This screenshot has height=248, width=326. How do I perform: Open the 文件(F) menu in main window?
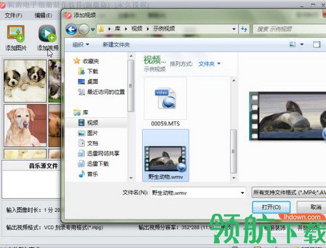coord(14,16)
